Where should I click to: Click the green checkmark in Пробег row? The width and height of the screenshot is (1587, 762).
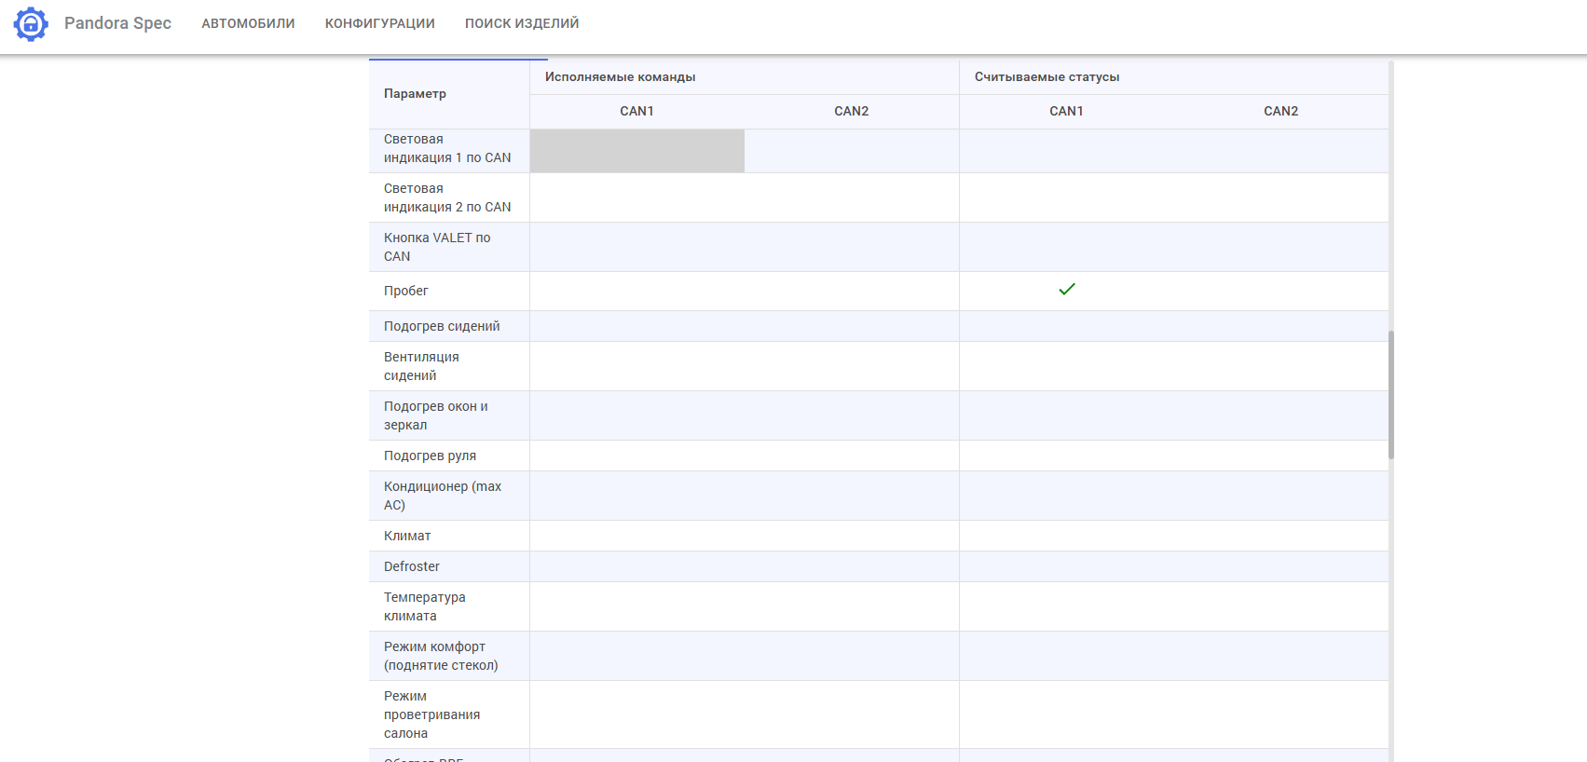(x=1066, y=290)
